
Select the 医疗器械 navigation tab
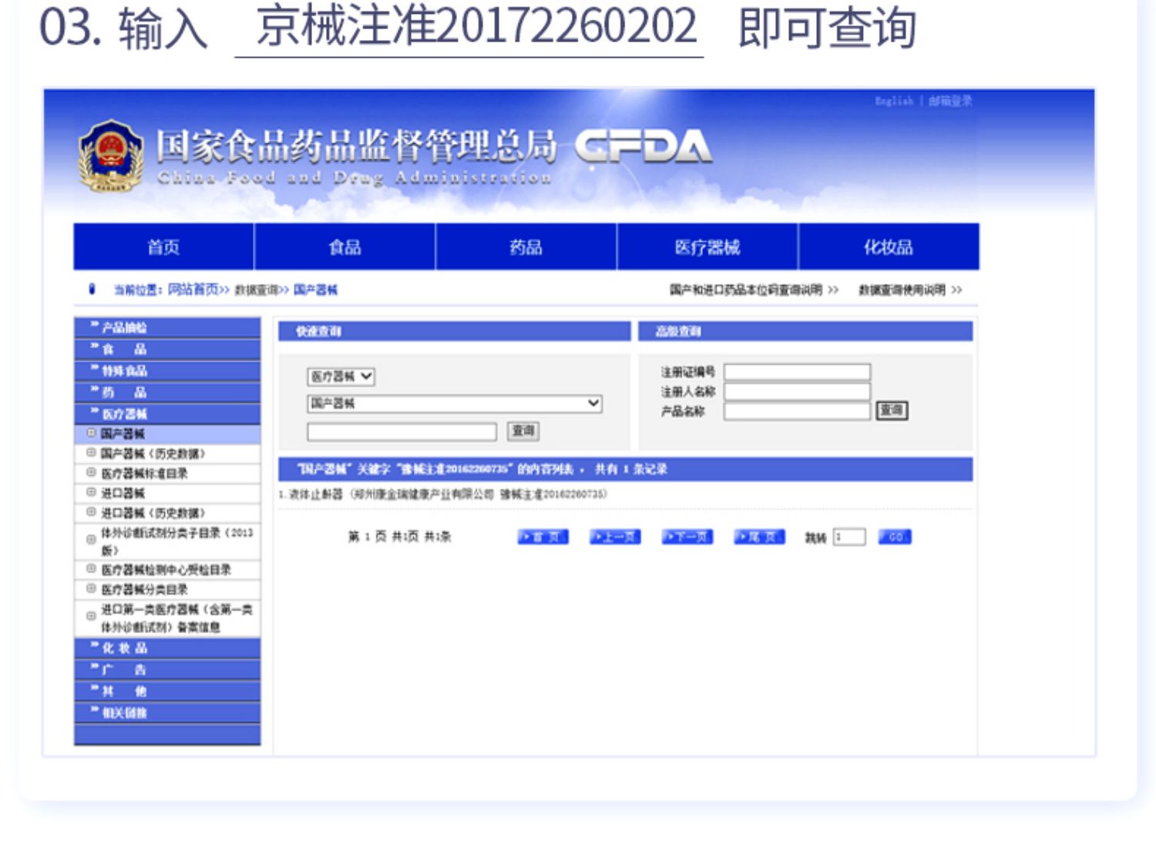tap(707, 247)
